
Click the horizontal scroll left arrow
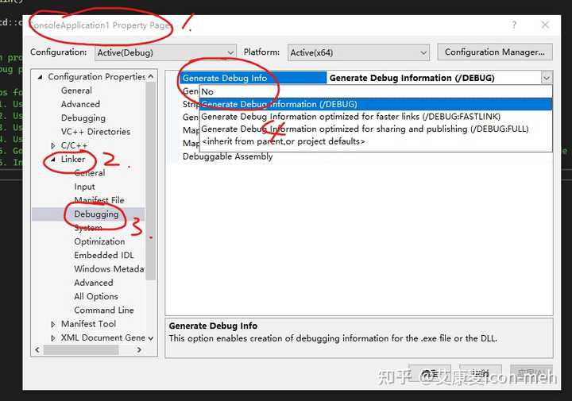click(37, 349)
